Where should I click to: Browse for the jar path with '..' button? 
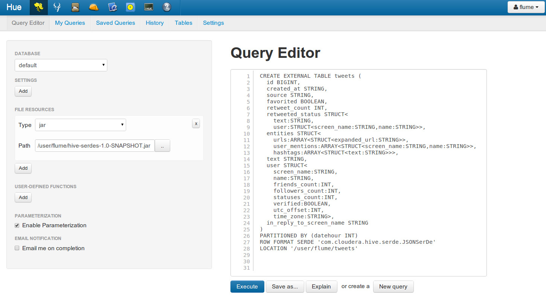(x=162, y=146)
